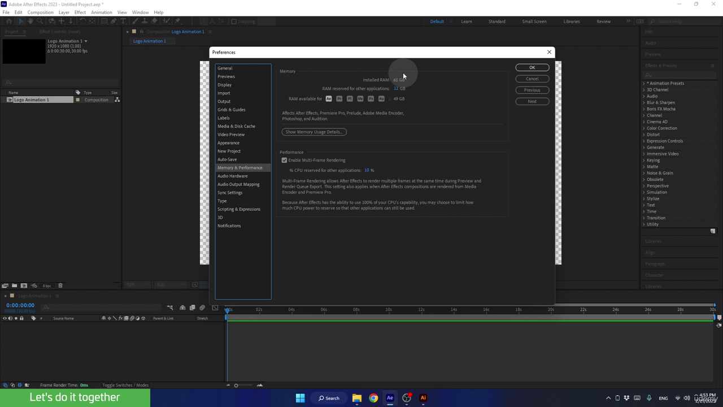
Task: Click the Previous button in Preferences
Action: click(532, 90)
